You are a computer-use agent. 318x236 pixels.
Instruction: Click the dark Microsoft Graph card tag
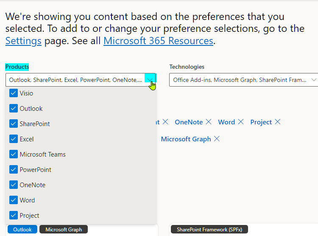(x=64, y=230)
